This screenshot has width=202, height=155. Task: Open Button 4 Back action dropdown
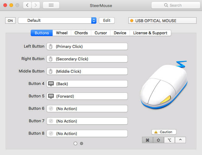(x=87, y=84)
